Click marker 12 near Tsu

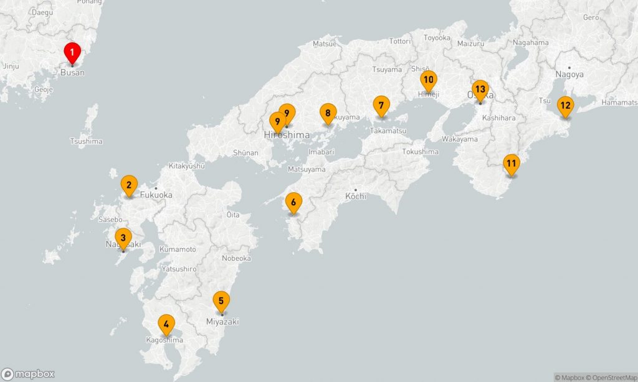564,105
